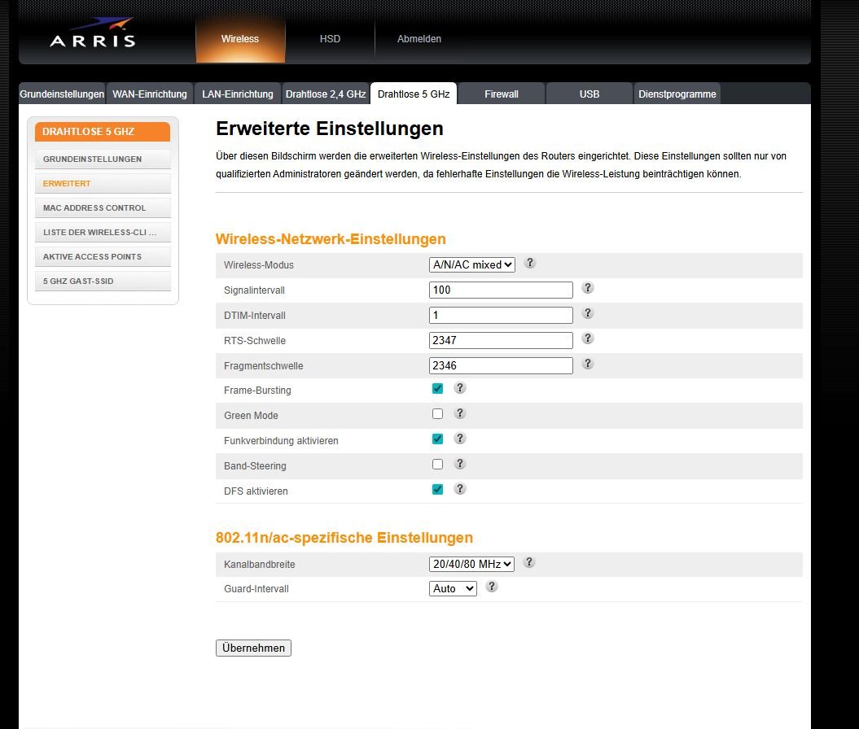Uncheck Funkverbindung aktivieren

pyautogui.click(x=437, y=439)
